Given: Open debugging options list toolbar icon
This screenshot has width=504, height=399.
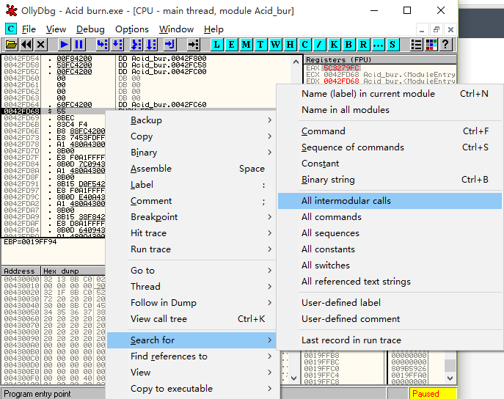Looking at the screenshot, I should (416, 44).
